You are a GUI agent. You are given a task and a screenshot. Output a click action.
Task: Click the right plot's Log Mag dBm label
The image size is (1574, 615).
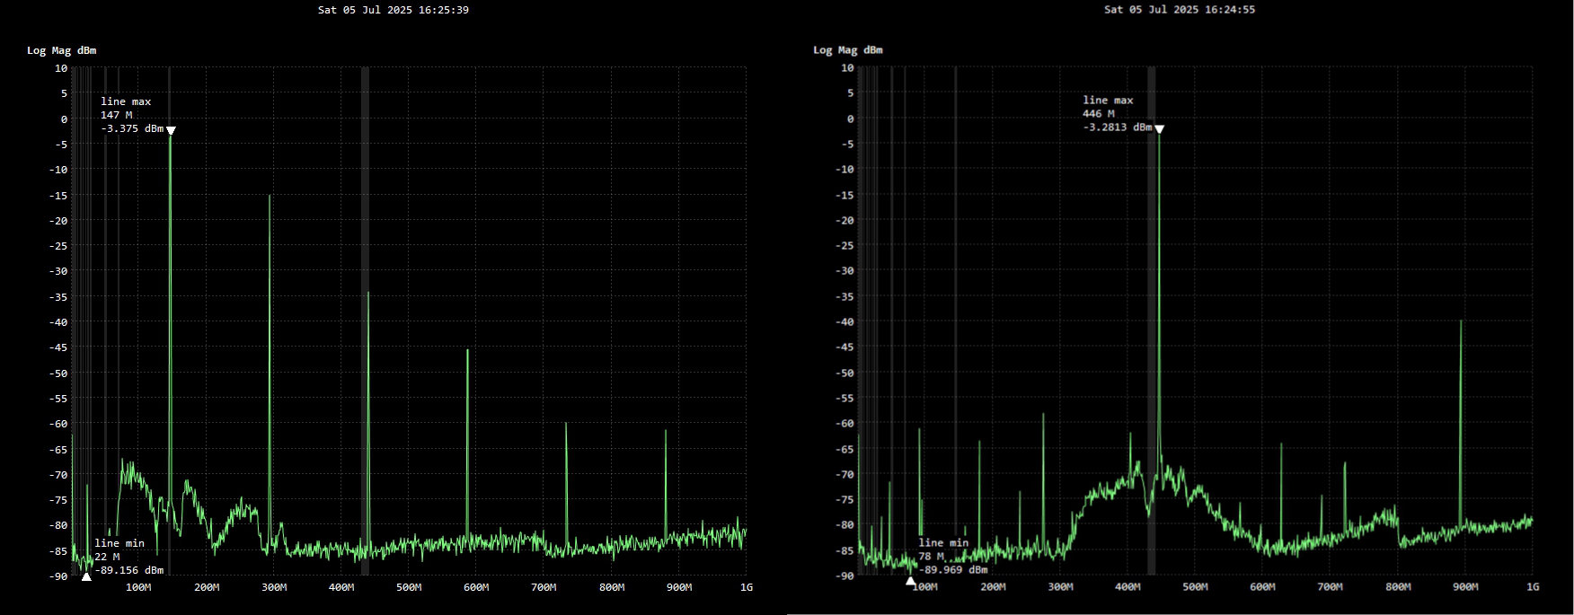(847, 50)
